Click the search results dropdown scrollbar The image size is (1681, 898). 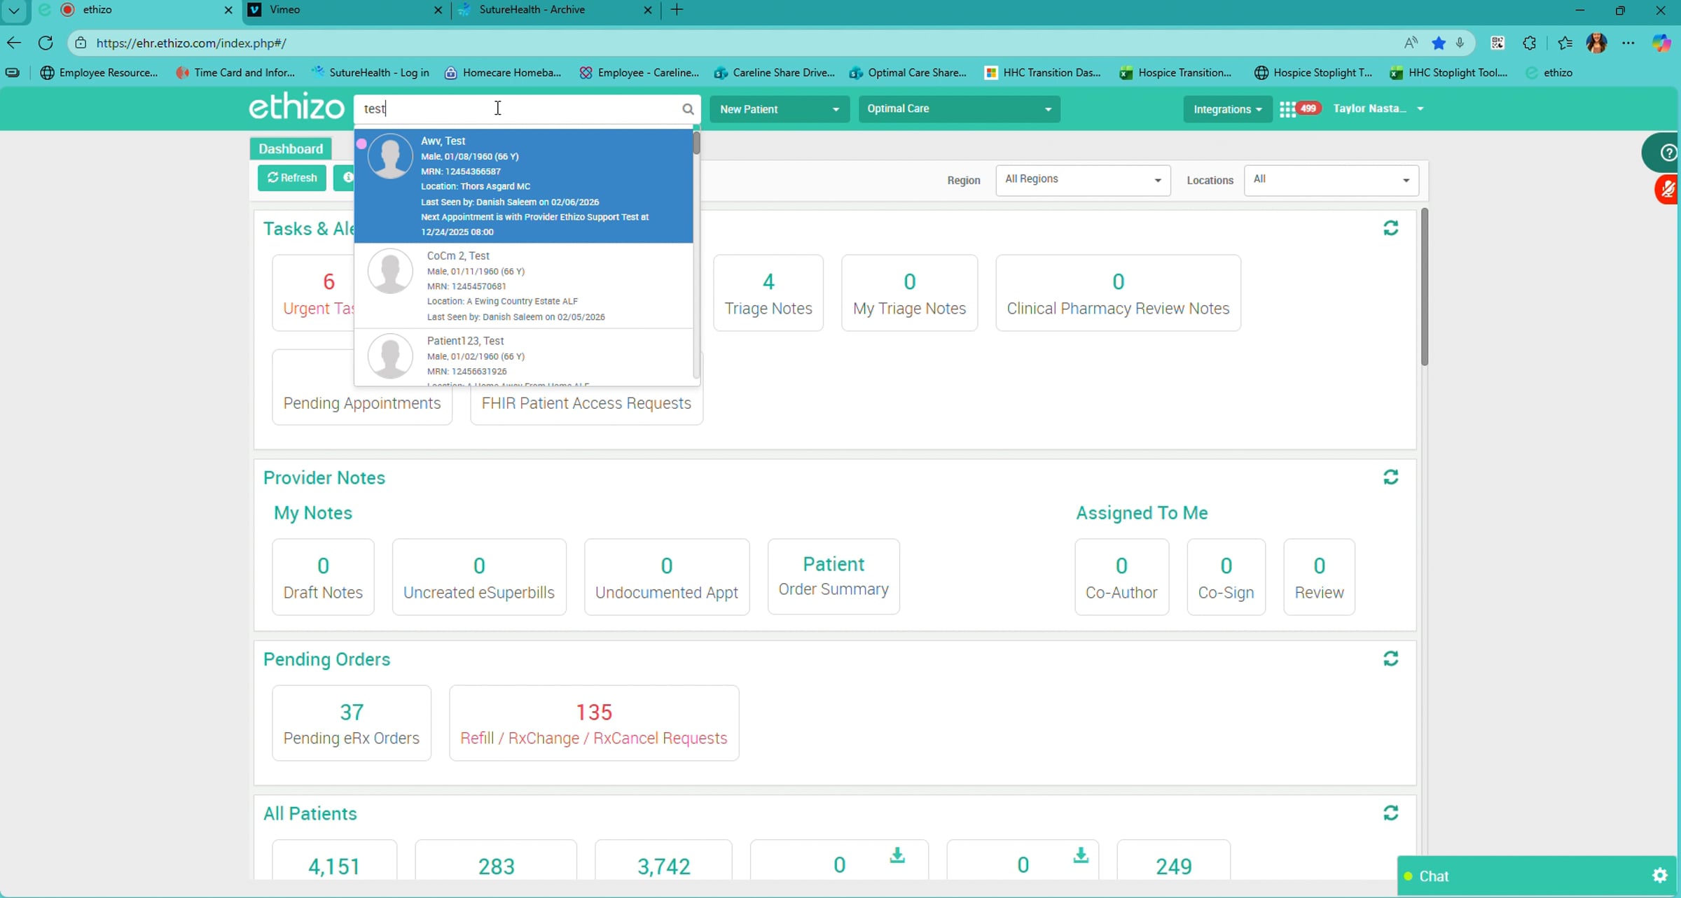(x=696, y=143)
